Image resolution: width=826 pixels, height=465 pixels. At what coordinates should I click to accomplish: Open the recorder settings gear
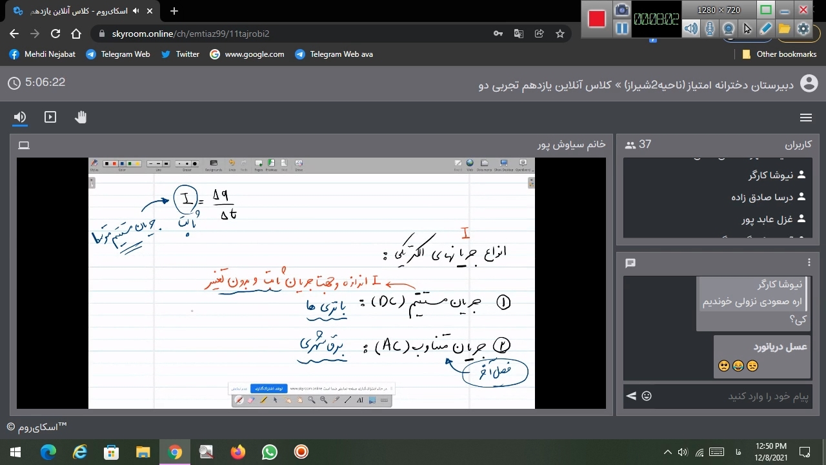(x=803, y=28)
